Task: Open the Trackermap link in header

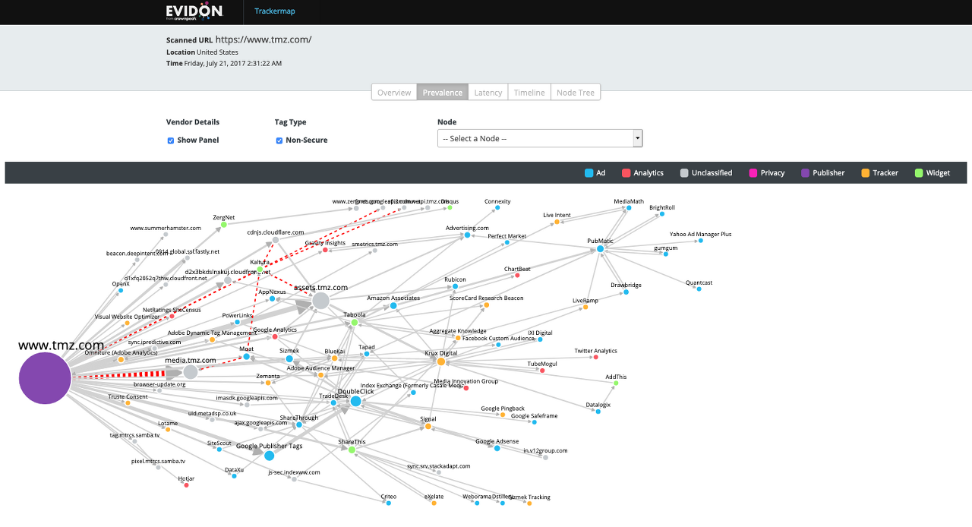Action: click(x=274, y=11)
